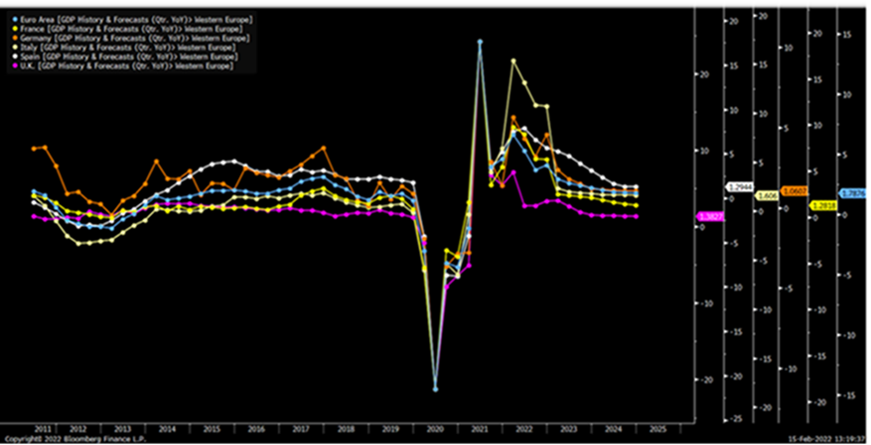Click the 2011 year on the x-axis

pos(42,428)
